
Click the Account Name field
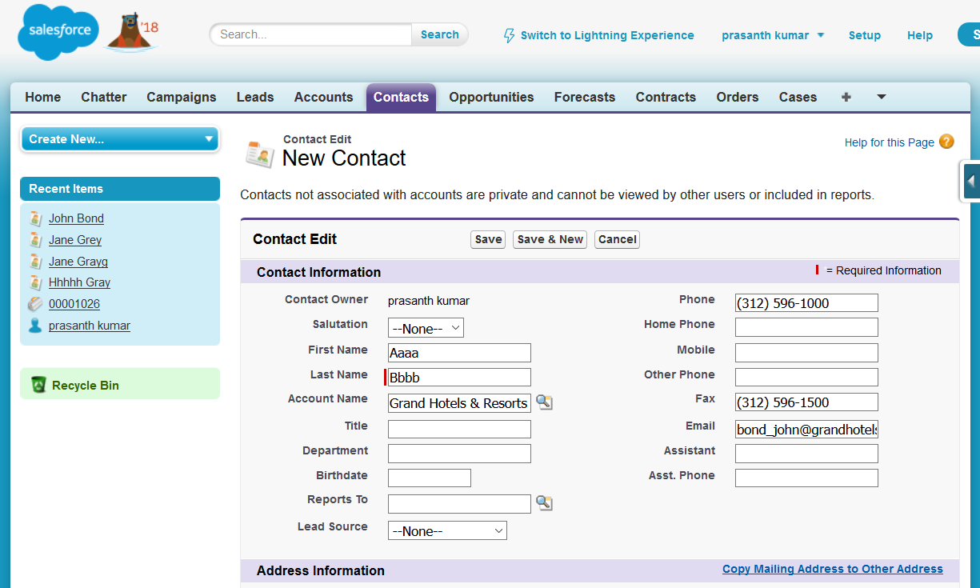coord(459,403)
